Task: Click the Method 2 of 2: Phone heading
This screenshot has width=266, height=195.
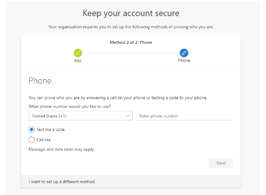Action: 131,42
